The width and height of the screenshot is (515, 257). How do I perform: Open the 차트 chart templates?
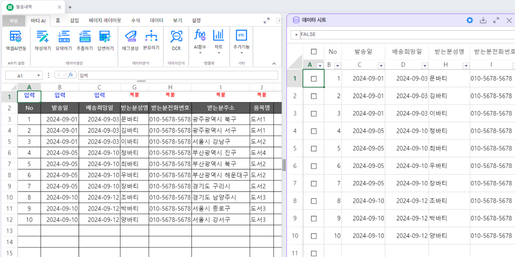[x=218, y=41]
